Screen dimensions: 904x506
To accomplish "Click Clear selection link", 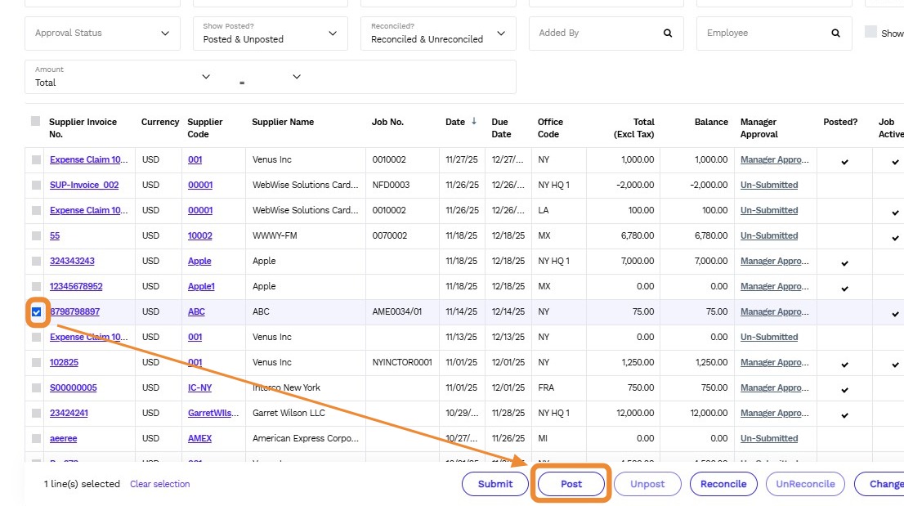I will pos(159,484).
